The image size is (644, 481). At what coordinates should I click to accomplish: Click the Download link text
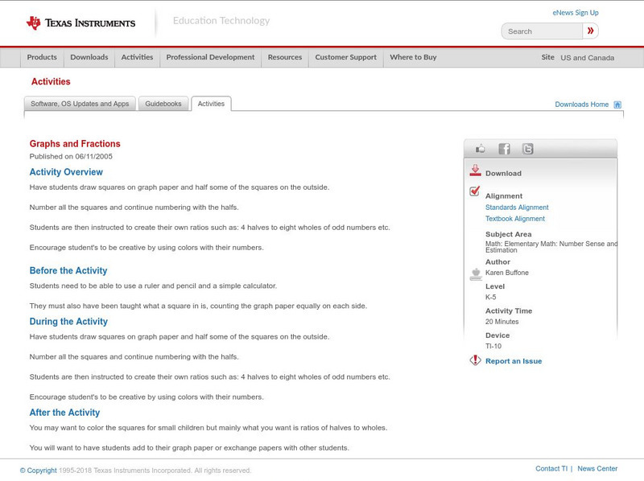503,173
